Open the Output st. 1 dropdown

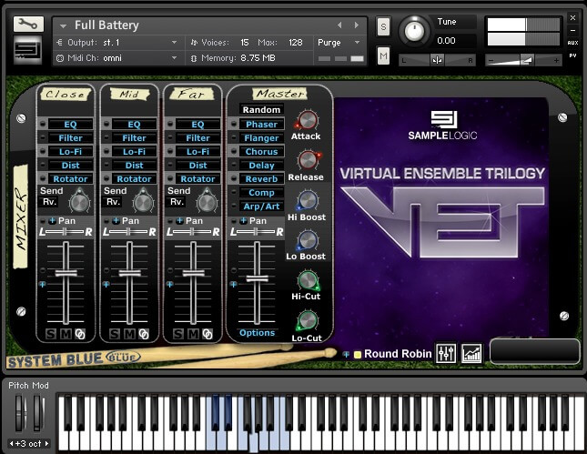pyautogui.click(x=174, y=42)
